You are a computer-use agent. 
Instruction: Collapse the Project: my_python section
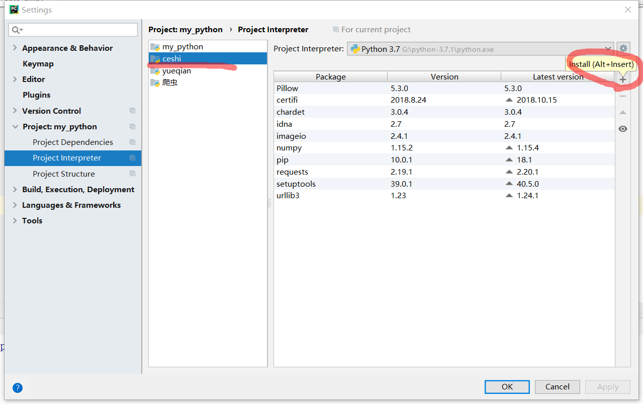tap(15, 127)
